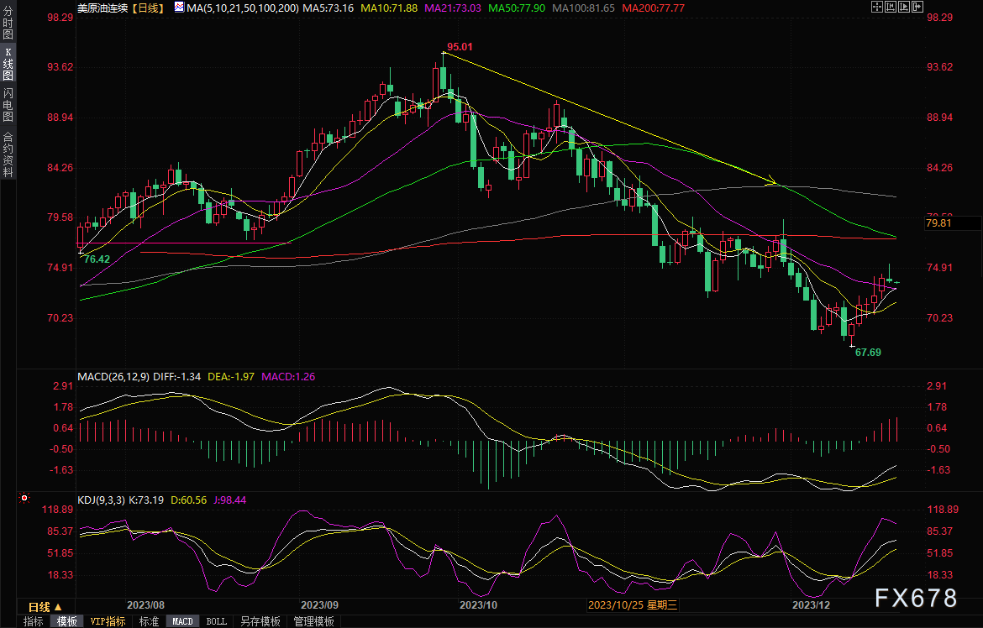Switch to the 指标 tab
983x628 pixels.
click(34, 621)
